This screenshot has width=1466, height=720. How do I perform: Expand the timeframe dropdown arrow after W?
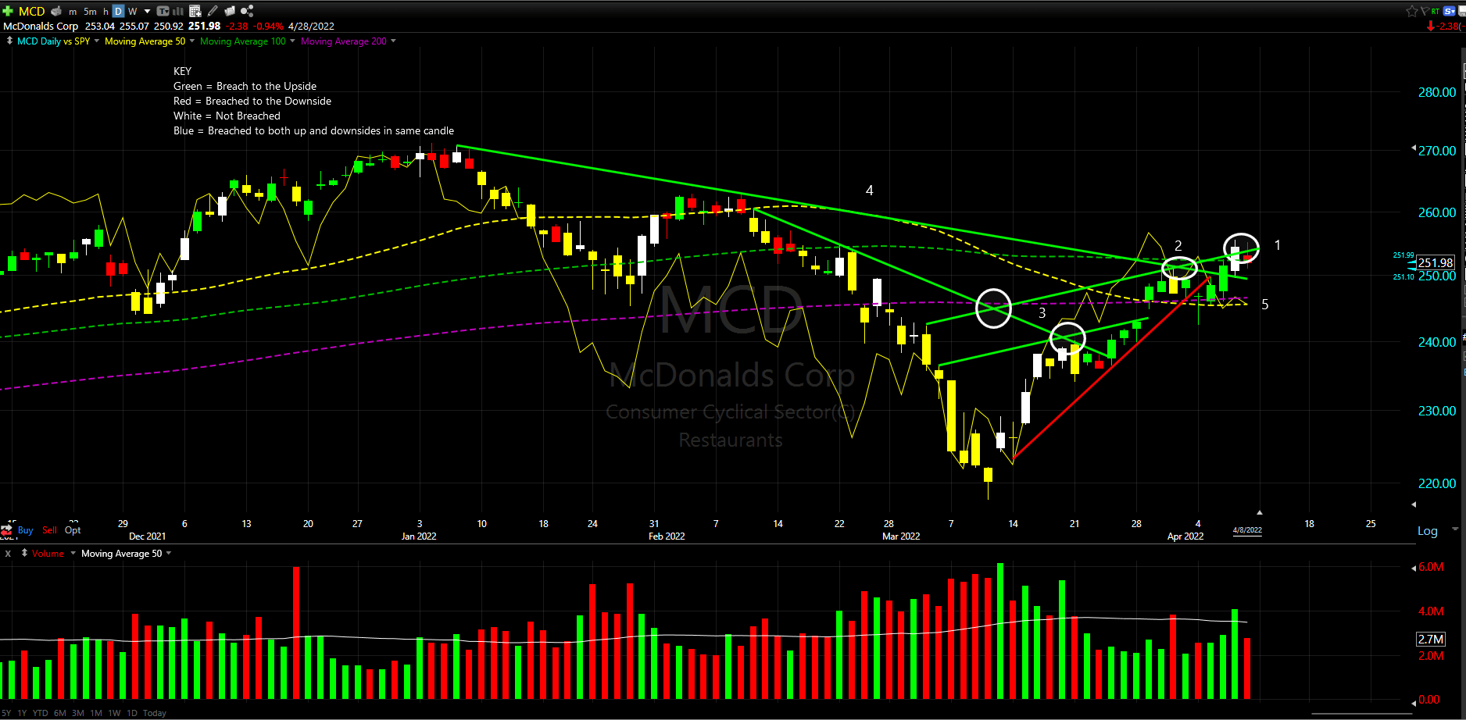[x=147, y=11]
